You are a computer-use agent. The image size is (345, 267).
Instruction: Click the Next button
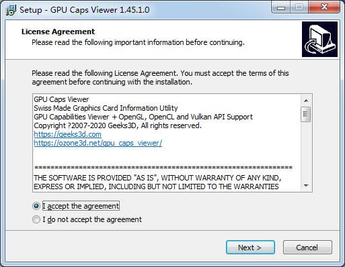click(x=250, y=248)
